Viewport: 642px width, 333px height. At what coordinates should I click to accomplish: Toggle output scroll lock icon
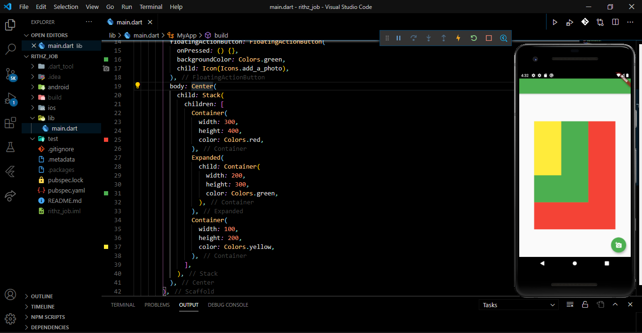click(x=585, y=304)
